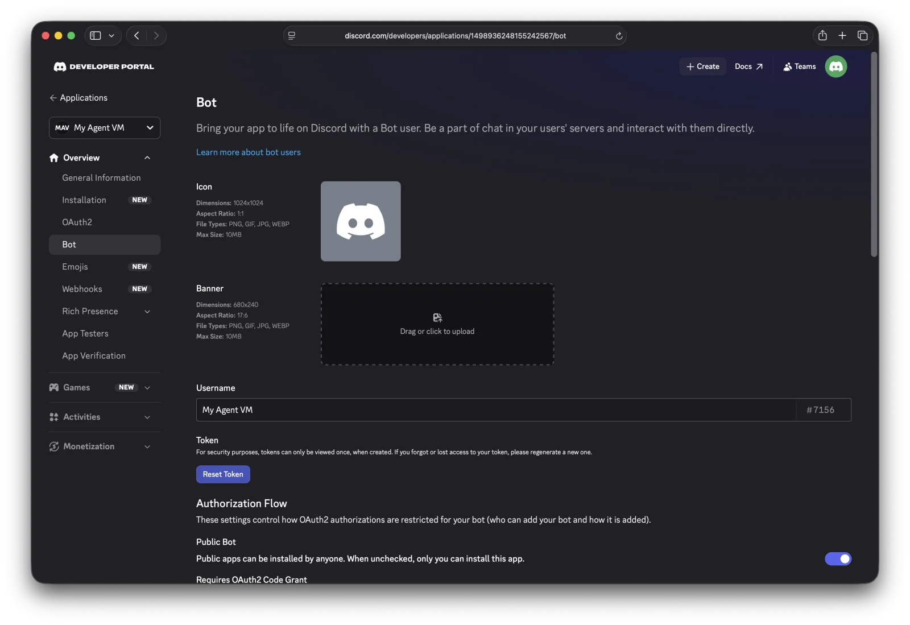Viewport: 910px width, 625px height.
Task: Click the Activities icon in sidebar
Action: pos(54,417)
